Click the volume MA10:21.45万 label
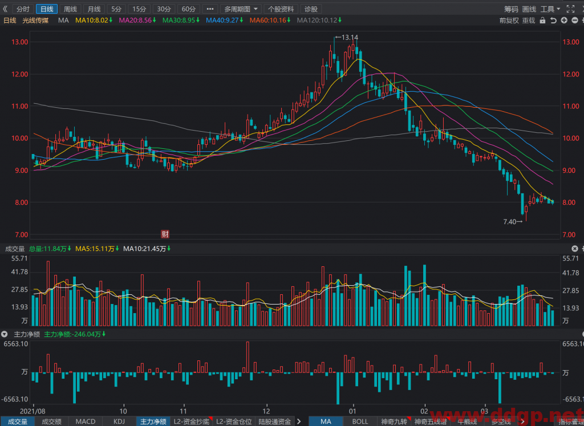 tap(147, 249)
